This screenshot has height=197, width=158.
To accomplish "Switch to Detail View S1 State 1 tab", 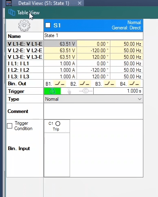I will tap(44, 3).
